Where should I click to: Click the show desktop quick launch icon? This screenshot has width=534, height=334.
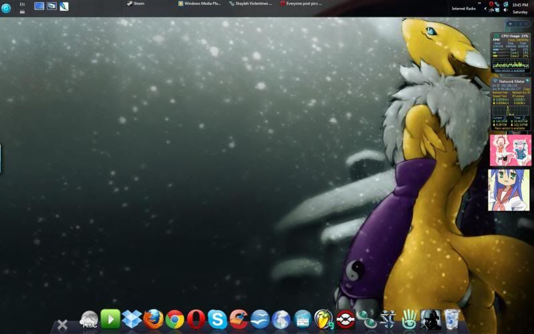(x=39, y=6)
